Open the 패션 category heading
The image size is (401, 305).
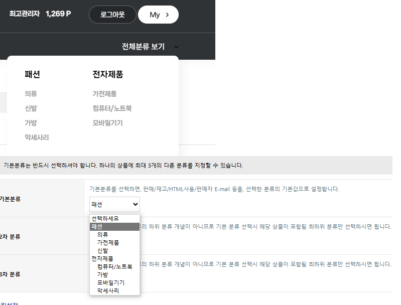pyautogui.click(x=32, y=74)
